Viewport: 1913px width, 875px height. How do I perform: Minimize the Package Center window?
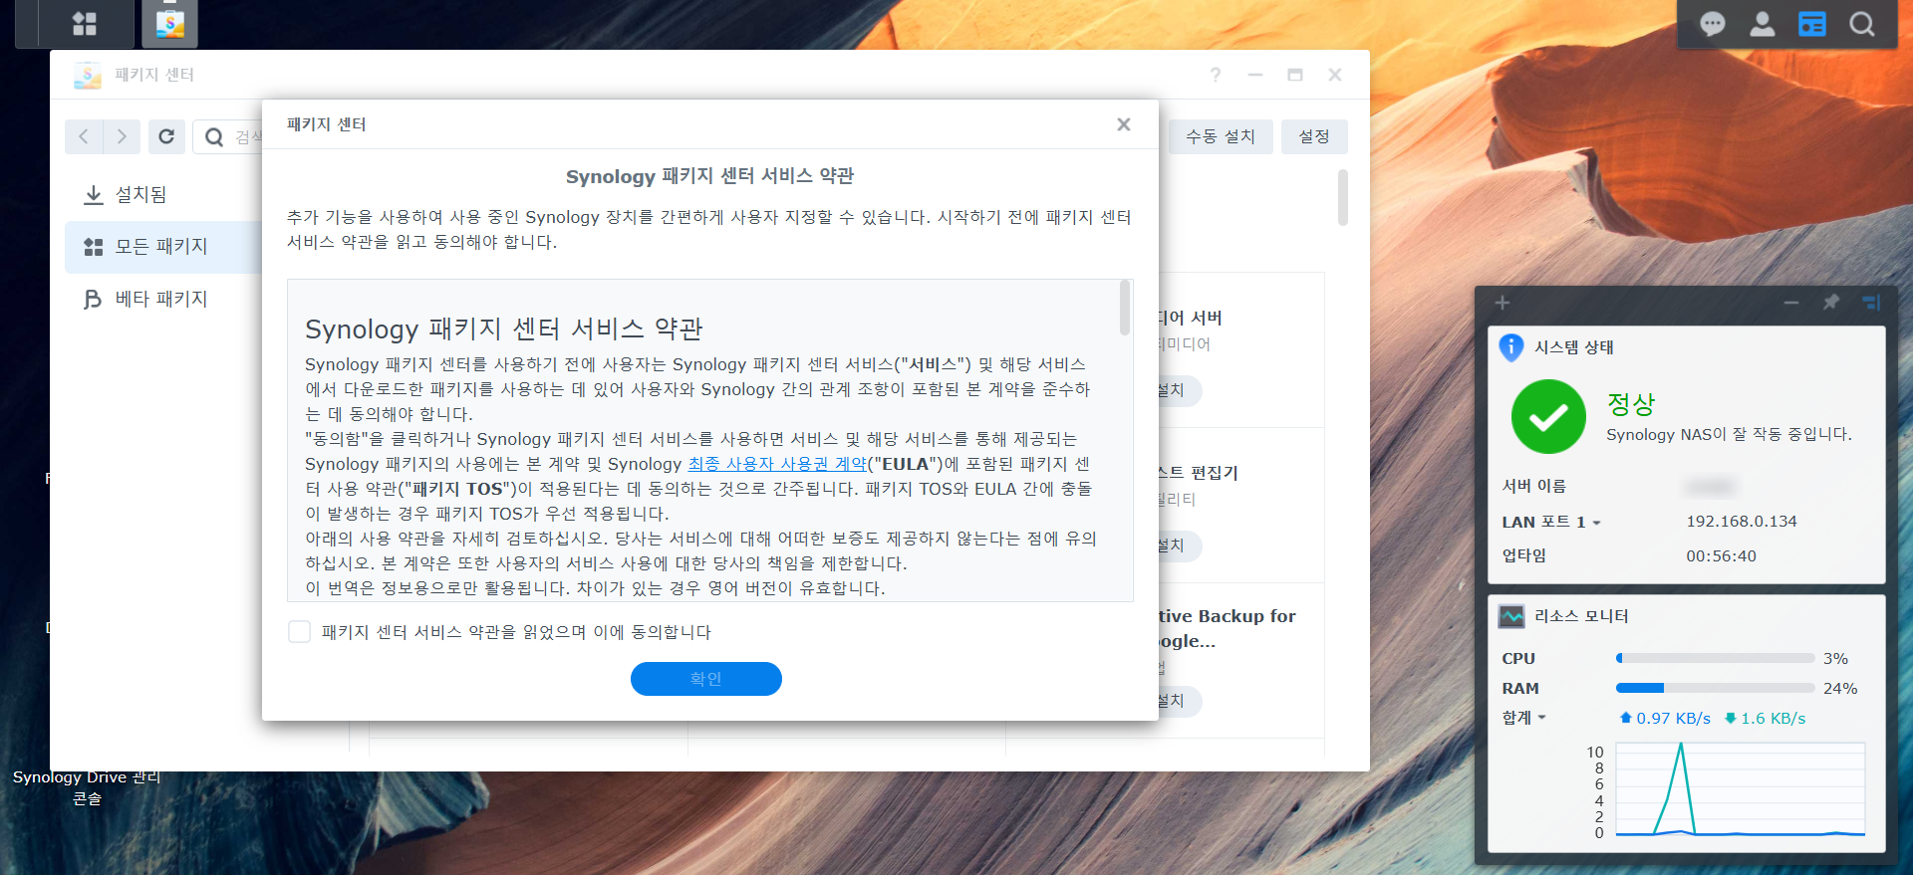click(1255, 75)
